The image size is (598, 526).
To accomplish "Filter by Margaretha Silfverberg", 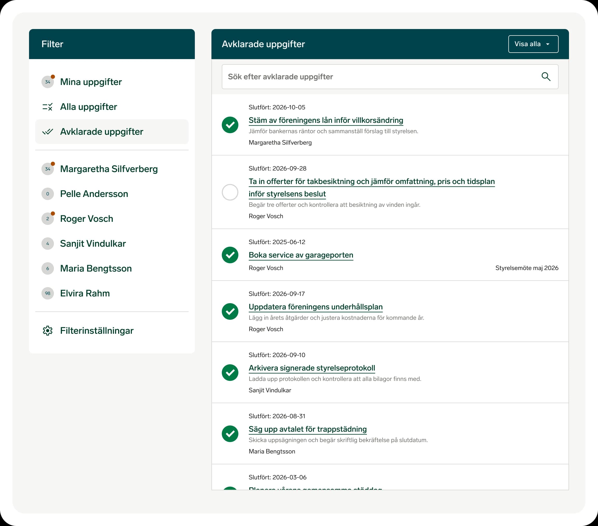I will [112, 169].
